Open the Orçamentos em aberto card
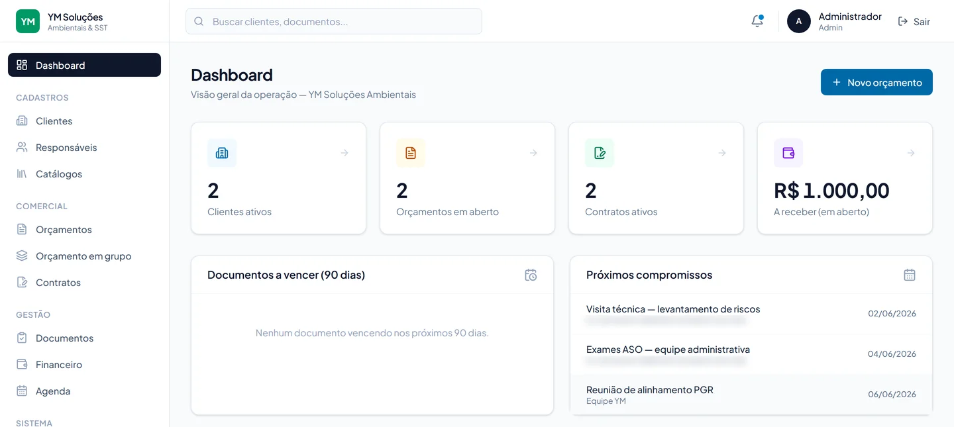This screenshot has width=954, height=427. pos(467,178)
